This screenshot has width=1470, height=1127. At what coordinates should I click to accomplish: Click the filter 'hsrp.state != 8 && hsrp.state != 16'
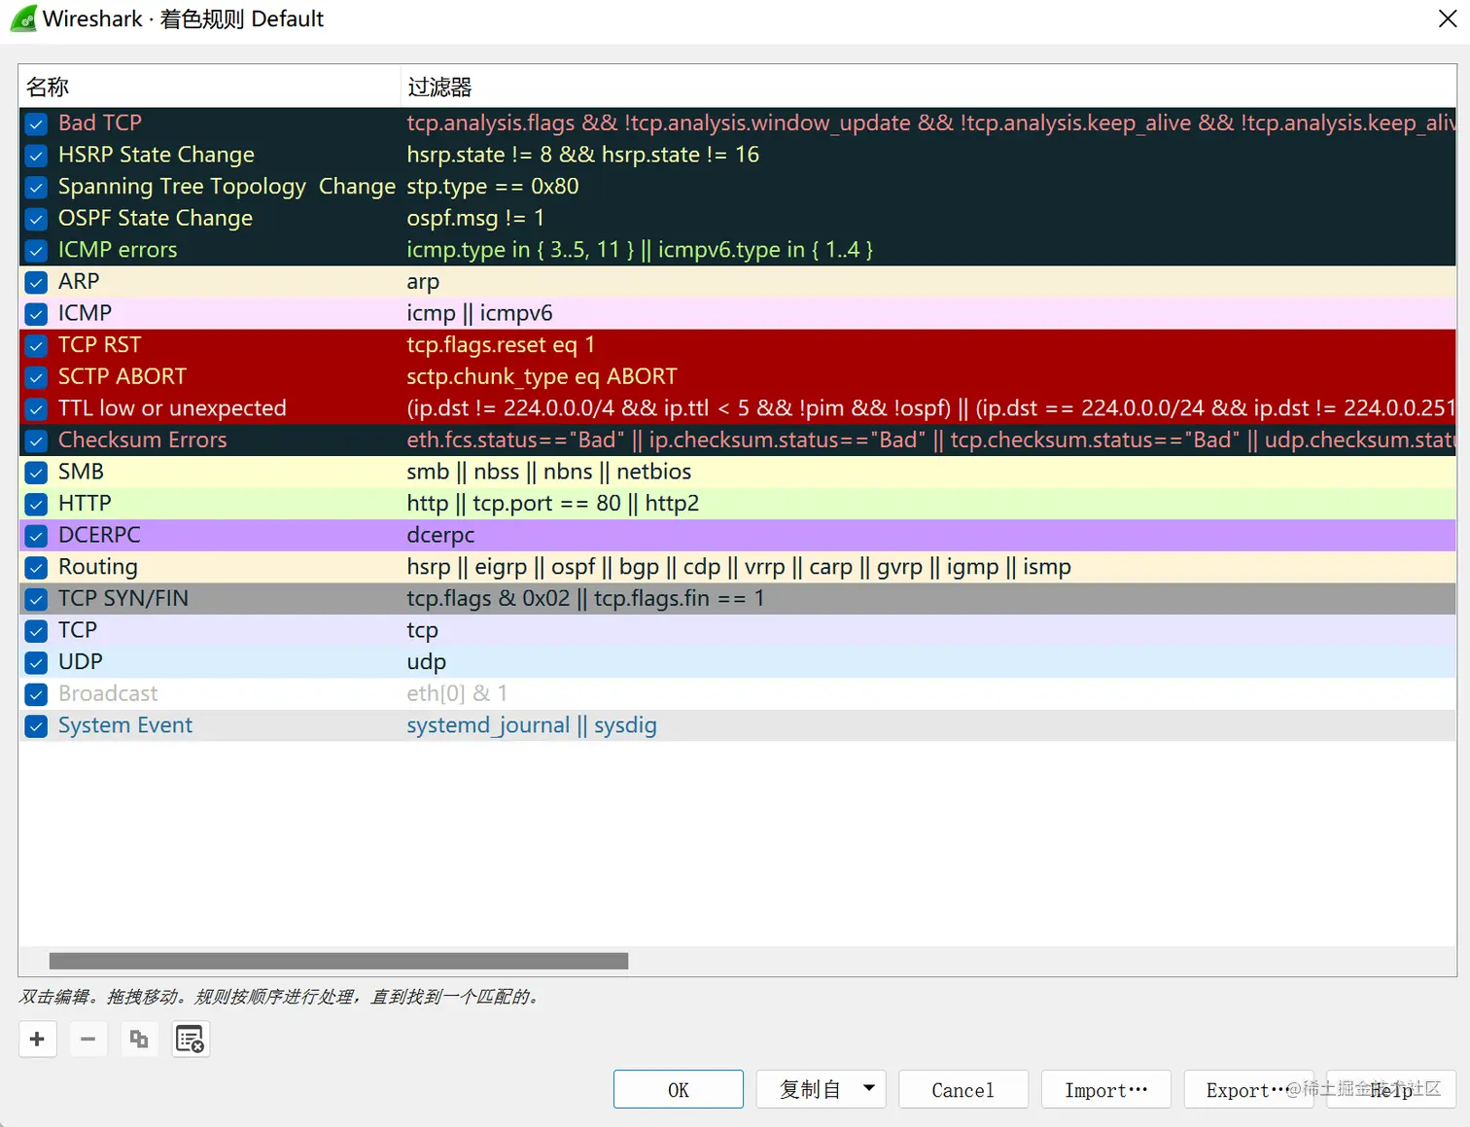(x=583, y=155)
